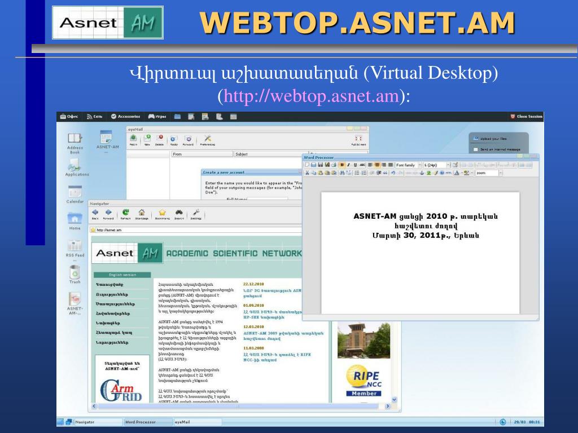Open the Calendar desktop icon
This screenshot has height=433, width=578.
click(x=75, y=195)
